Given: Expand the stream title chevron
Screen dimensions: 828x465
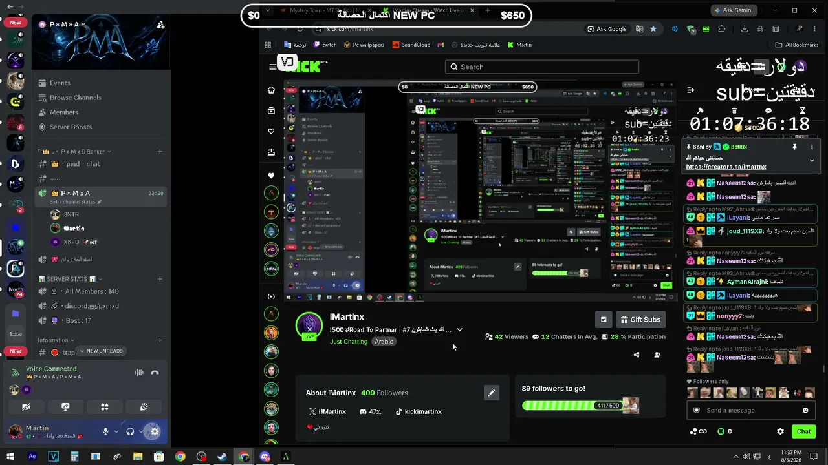Looking at the screenshot, I should 459,330.
